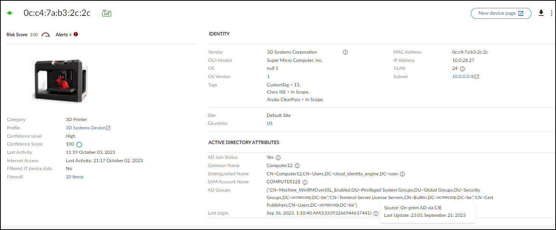This screenshot has height=230, width=556.
Task: Click the New device page button
Action: click(x=501, y=13)
